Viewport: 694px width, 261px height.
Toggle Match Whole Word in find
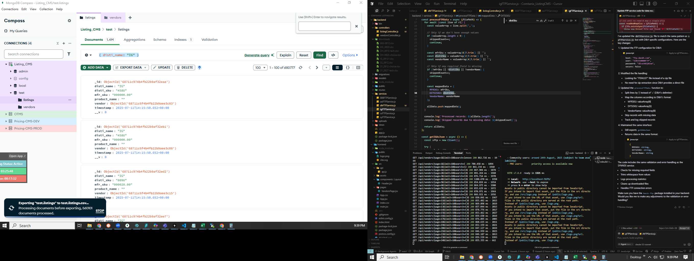(x=541, y=21)
